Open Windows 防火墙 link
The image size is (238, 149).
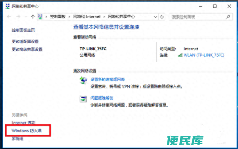point(27,131)
